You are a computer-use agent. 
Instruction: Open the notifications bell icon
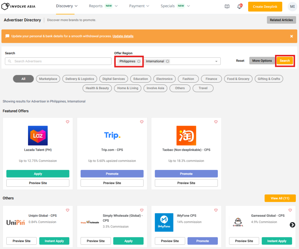click(x=239, y=7)
